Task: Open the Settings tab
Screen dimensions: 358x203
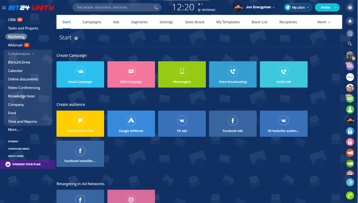Action: pos(166,22)
